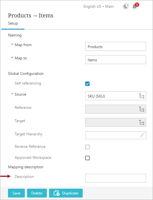Click pencil edit icon in Target Hierarchy
The height and width of the screenshot is (200, 153).
pos(143,135)
